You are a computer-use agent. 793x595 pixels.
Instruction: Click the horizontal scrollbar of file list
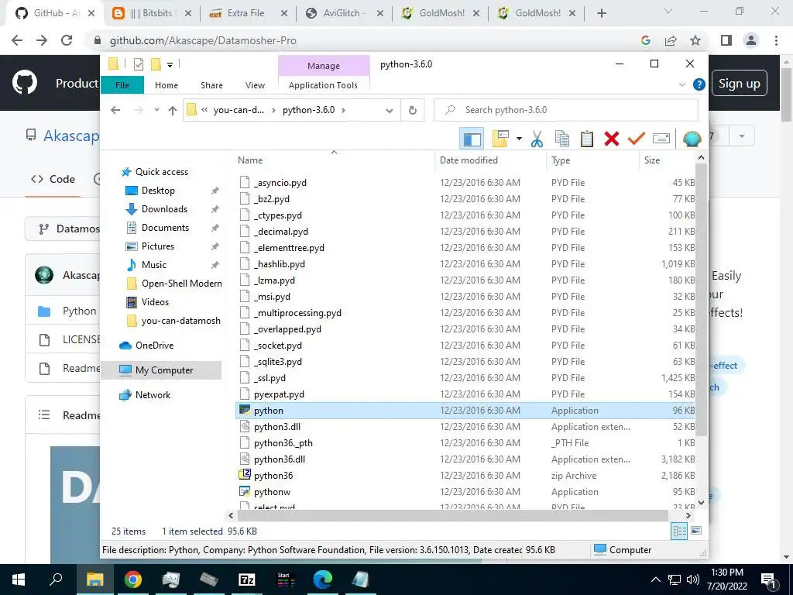tap(452, 515)
